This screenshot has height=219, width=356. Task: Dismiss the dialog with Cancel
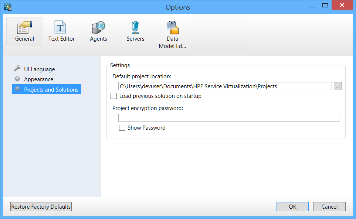click(329, 207)
